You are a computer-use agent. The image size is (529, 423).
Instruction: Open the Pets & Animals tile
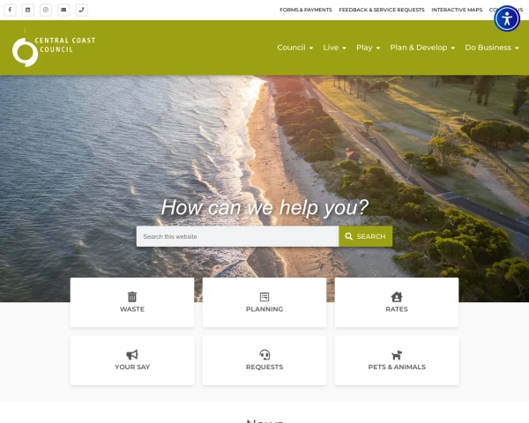point(397,360)
